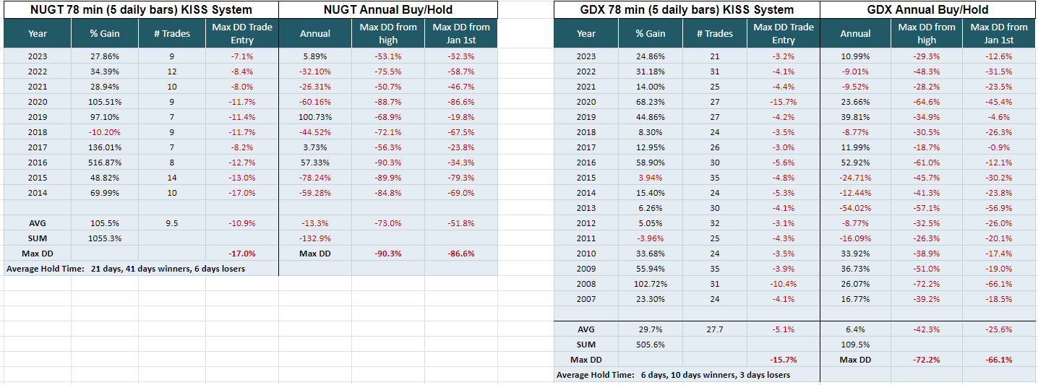Select the NUGT Annual Buy/Hold title cell
The width and height of the screenshot is (1038, 385).
(388, 9)
